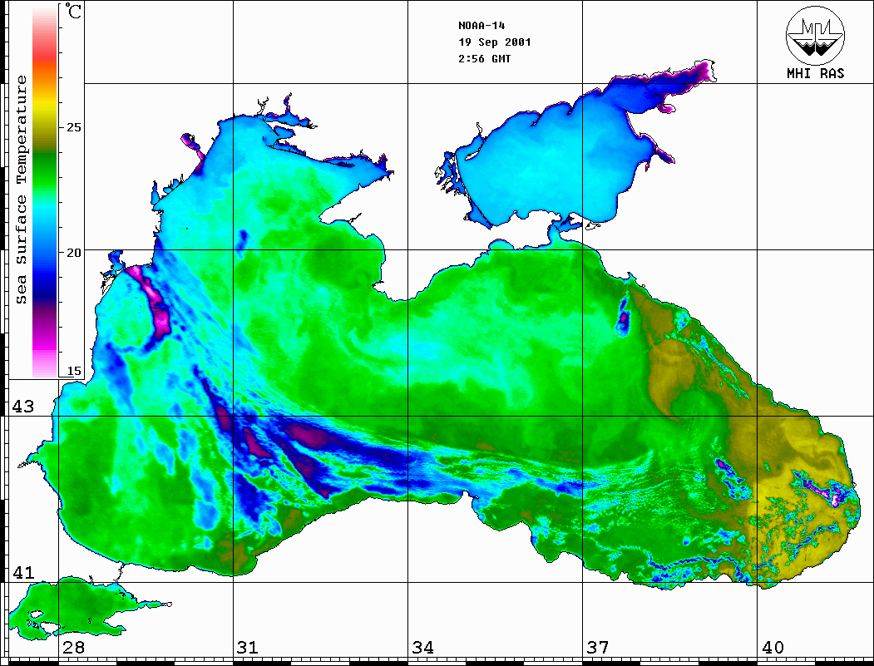Click the temperature color scale bar
The image size is (874, 666).
point(45,190)
